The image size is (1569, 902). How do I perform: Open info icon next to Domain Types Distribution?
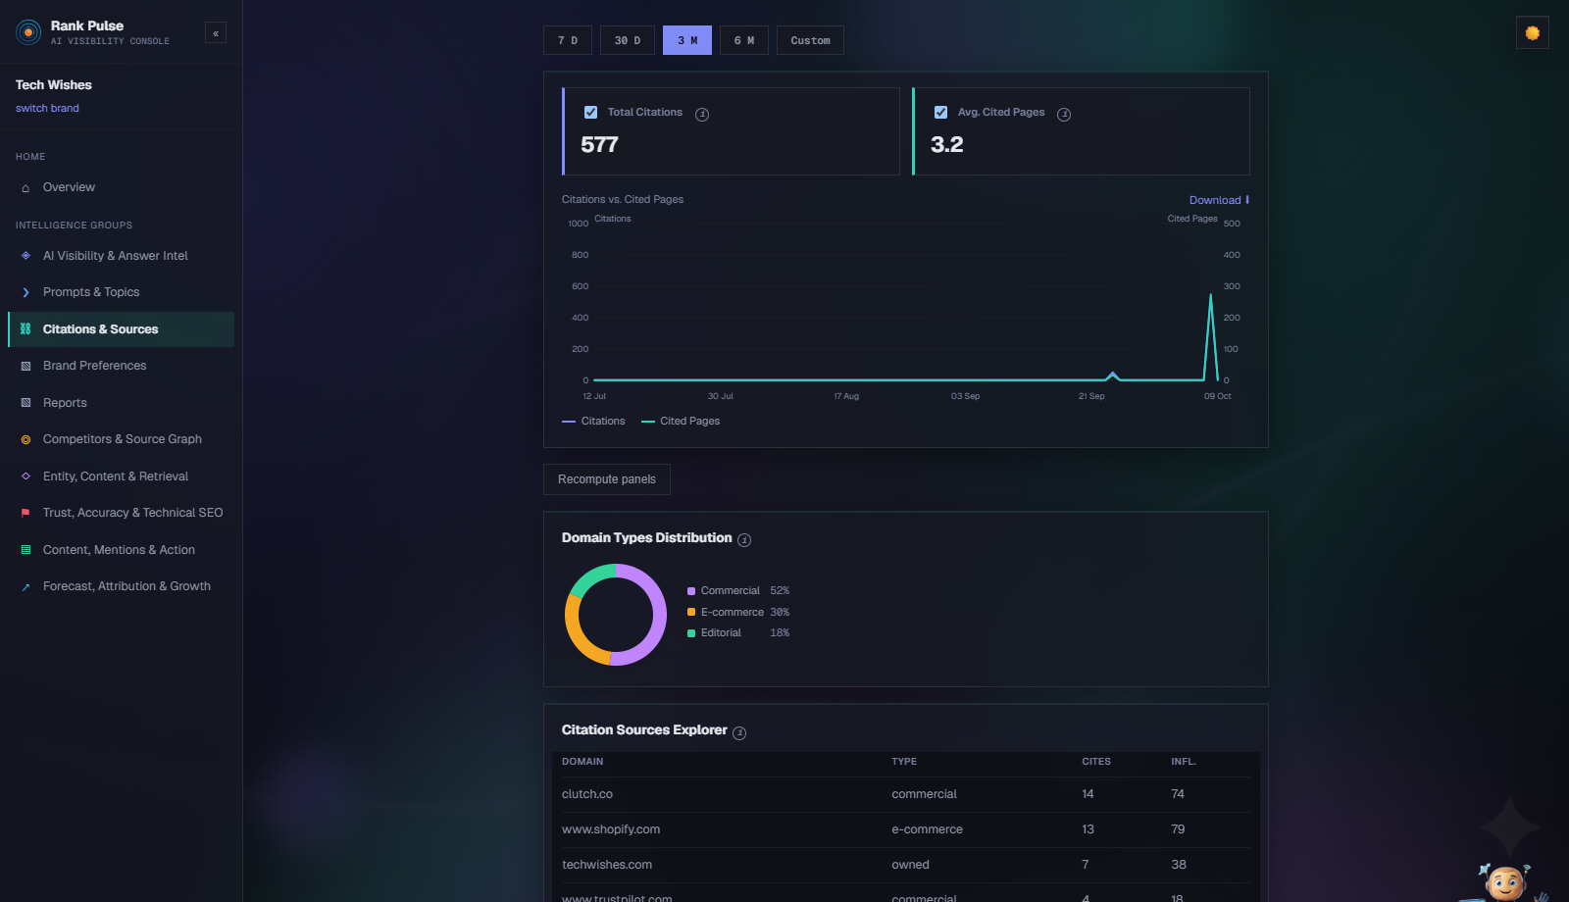click(x=744, y=540)
